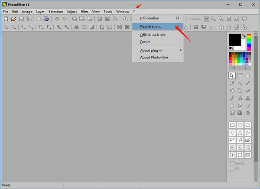Create a new image with New icon
The image size is (260, 189).
click(6, 19)
